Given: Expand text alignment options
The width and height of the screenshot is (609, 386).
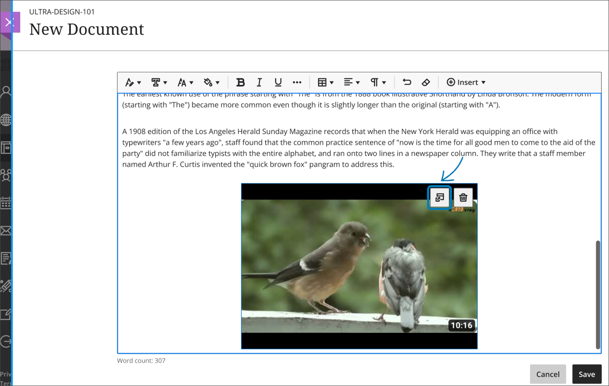Looking at the screenshot, I should coord(351,82).
